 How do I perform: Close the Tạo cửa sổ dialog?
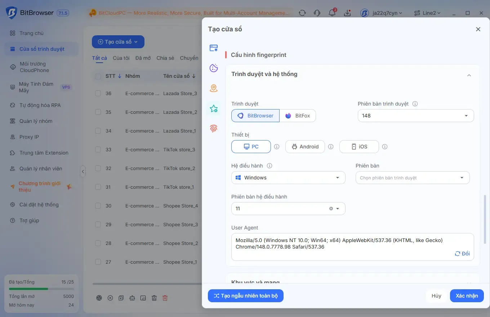pos(478,29)
